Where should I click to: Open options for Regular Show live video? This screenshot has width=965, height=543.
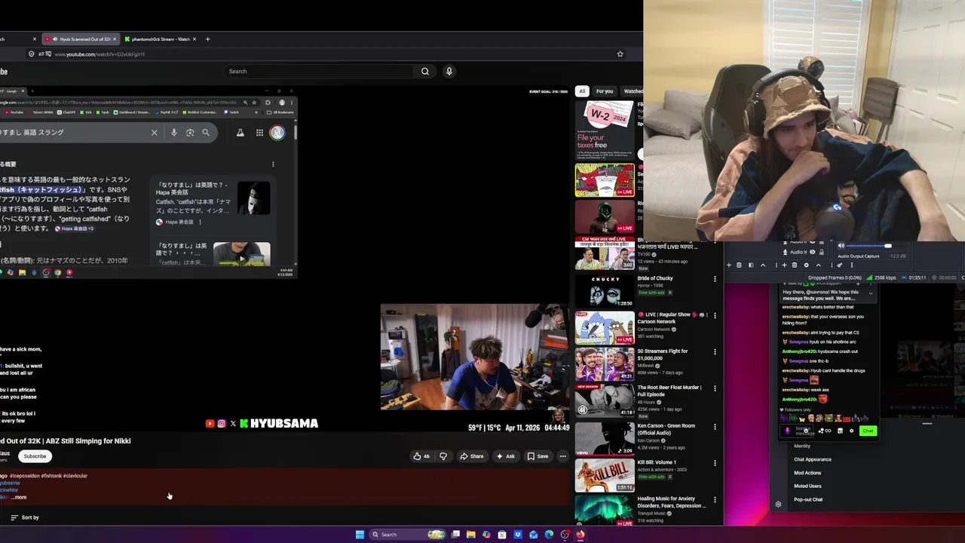pos(715,315)
